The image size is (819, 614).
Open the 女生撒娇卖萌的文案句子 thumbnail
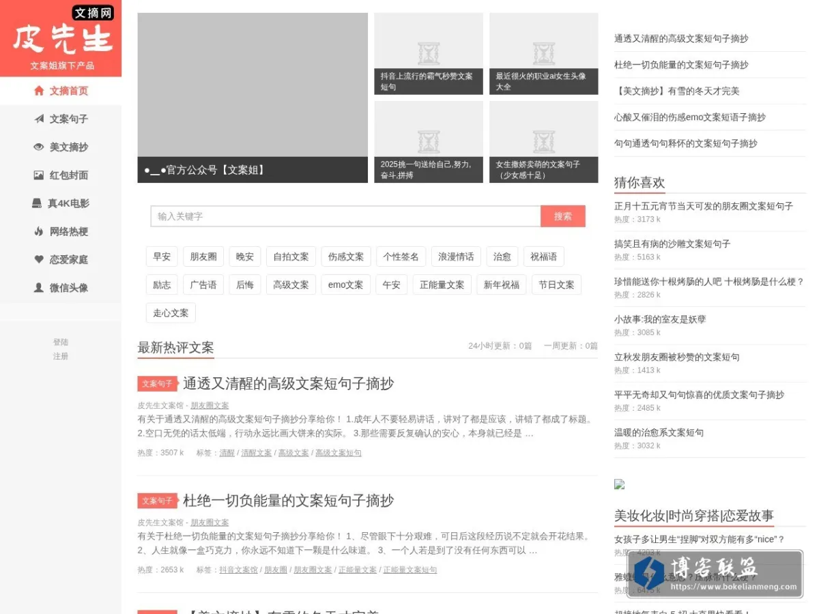point(544,142)
